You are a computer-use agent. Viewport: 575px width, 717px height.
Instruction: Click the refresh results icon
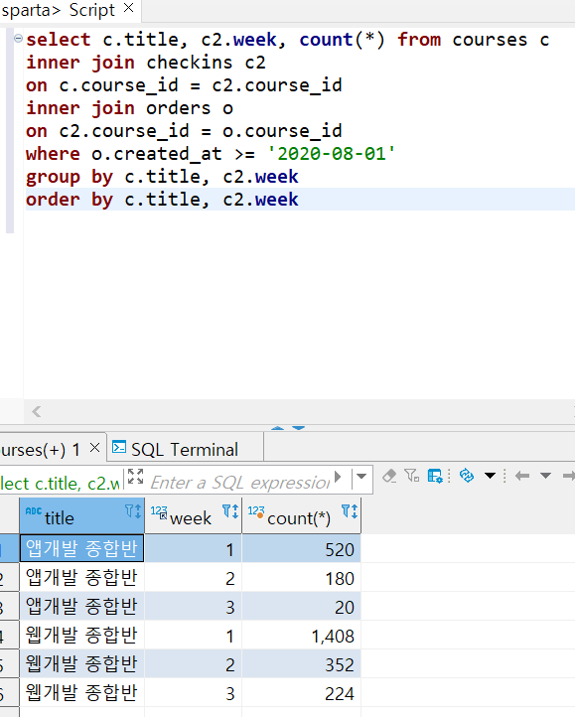click(467, 476)
